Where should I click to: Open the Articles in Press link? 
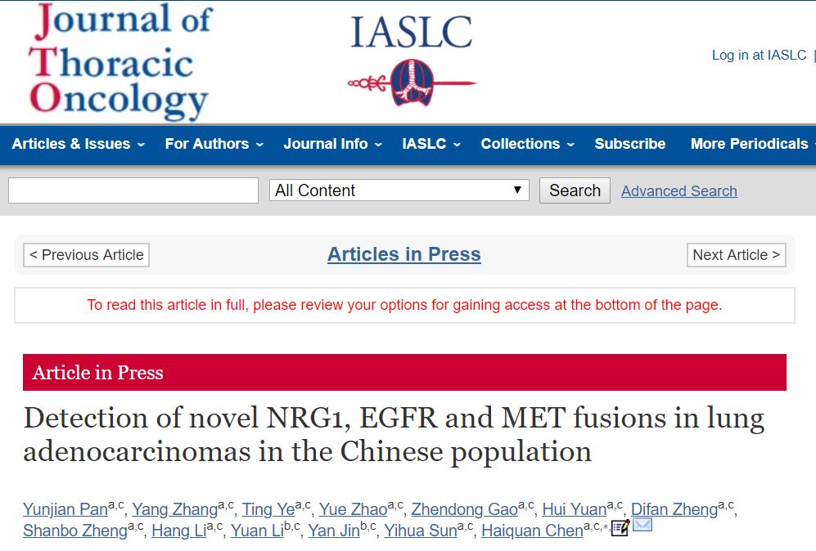click(x=403, y=254)
